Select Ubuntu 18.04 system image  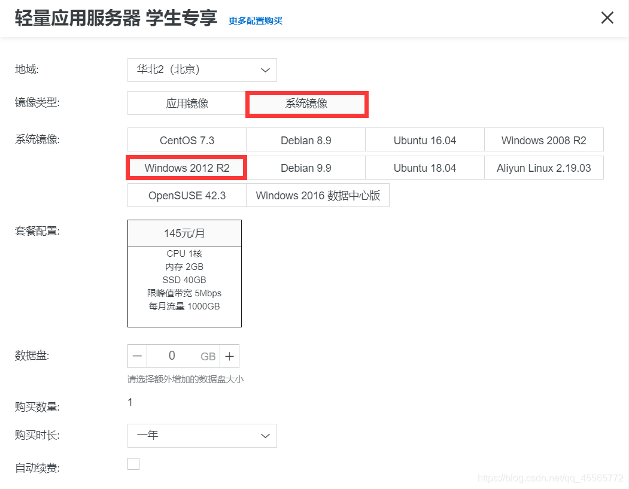[425, 168]
